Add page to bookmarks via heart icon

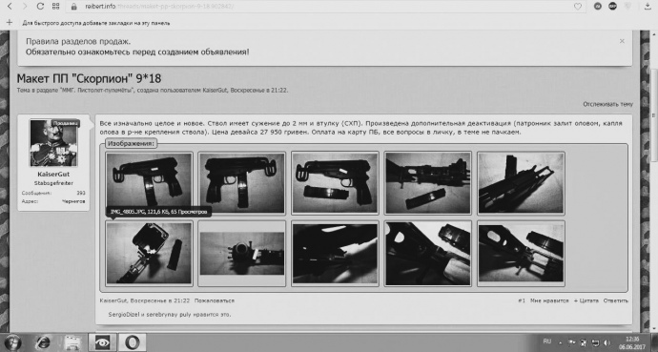[x=578, y=7]
